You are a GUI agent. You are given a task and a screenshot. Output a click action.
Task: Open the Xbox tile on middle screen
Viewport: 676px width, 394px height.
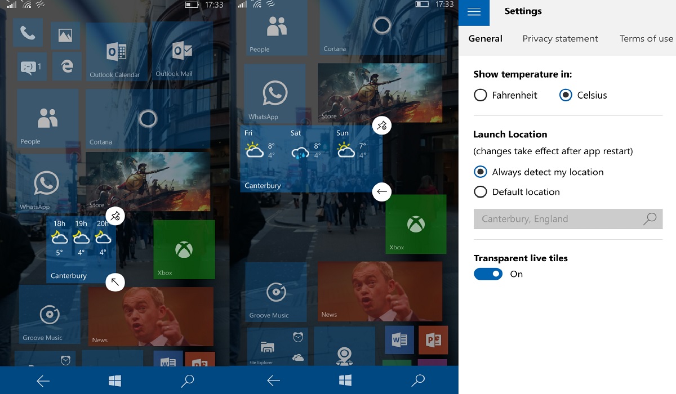tap(416, 225)
